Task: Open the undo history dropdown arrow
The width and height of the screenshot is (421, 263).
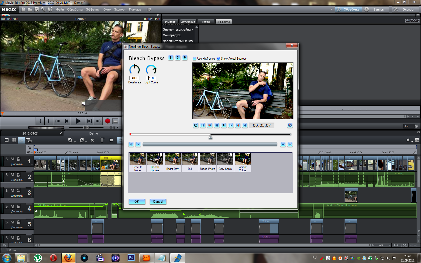Action: [x=75, y=142]
